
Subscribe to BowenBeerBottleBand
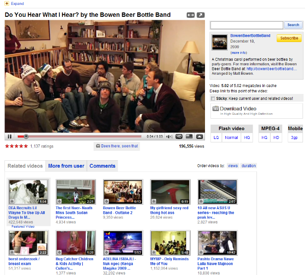point(289,38)
